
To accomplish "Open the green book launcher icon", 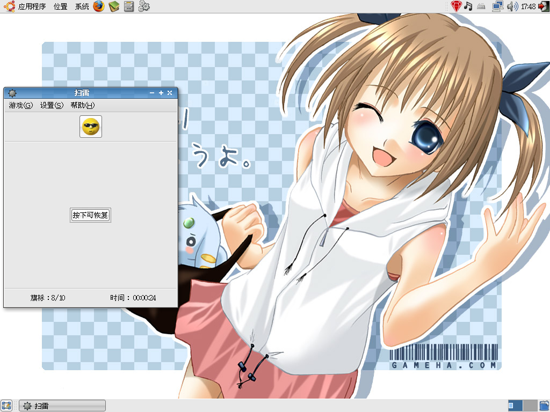I will click(114, 6).
